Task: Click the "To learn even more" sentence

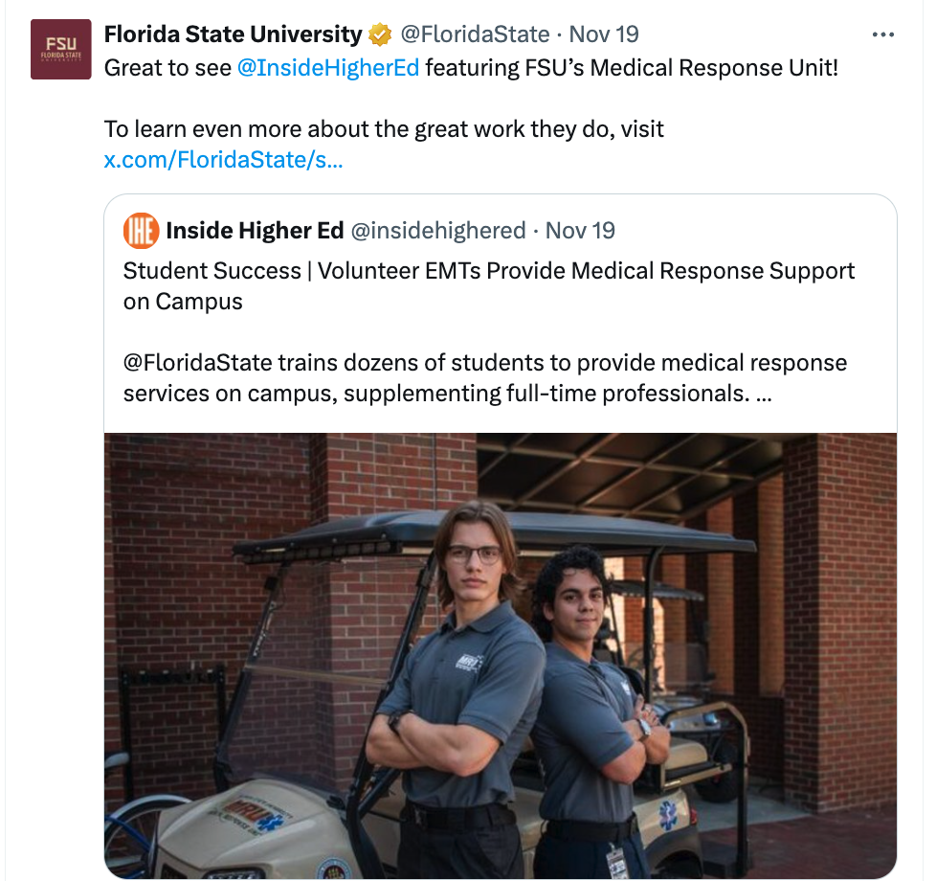Action: point(383,129)
